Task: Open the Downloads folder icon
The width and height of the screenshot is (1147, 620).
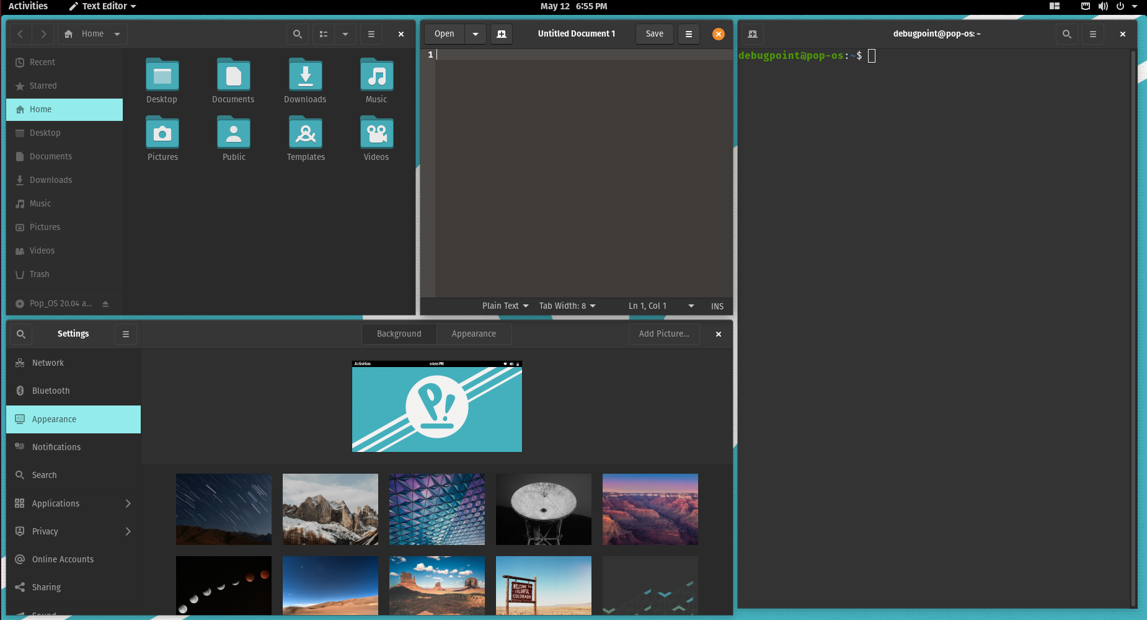Action: tap(305, 77)
